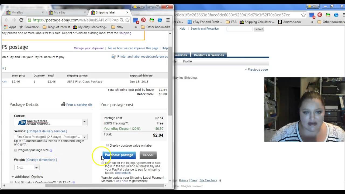Open the Products & Services tab in the back window
This screenshot has width=345, height=194.
coord(209,55)
